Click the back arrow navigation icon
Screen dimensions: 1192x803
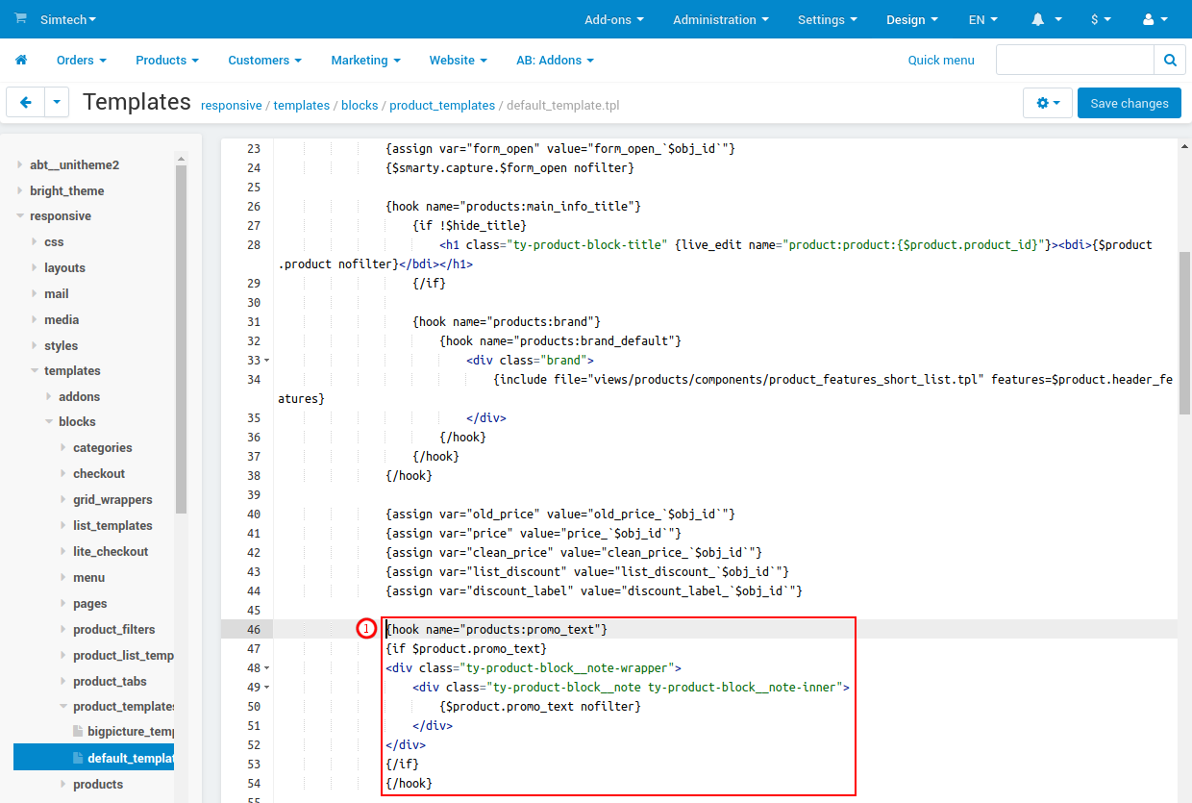[25, 102]
